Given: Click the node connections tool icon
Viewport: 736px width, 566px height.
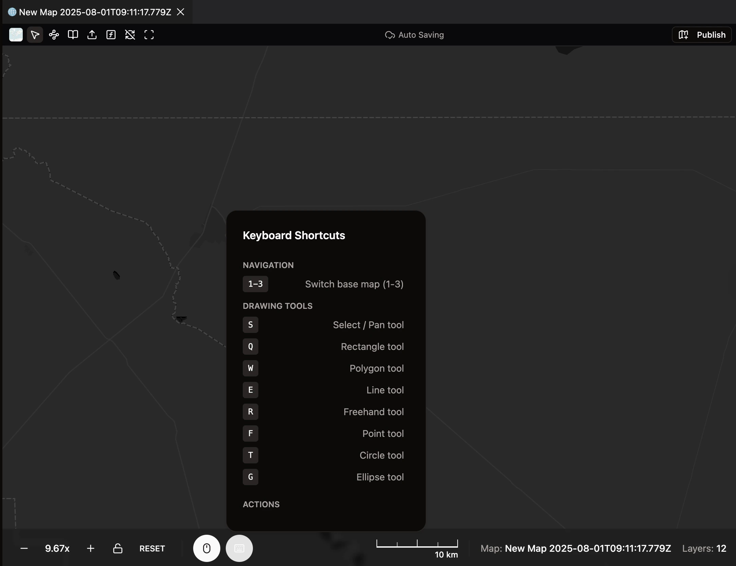Looking at the screenshot, I should tap(54, 35).
